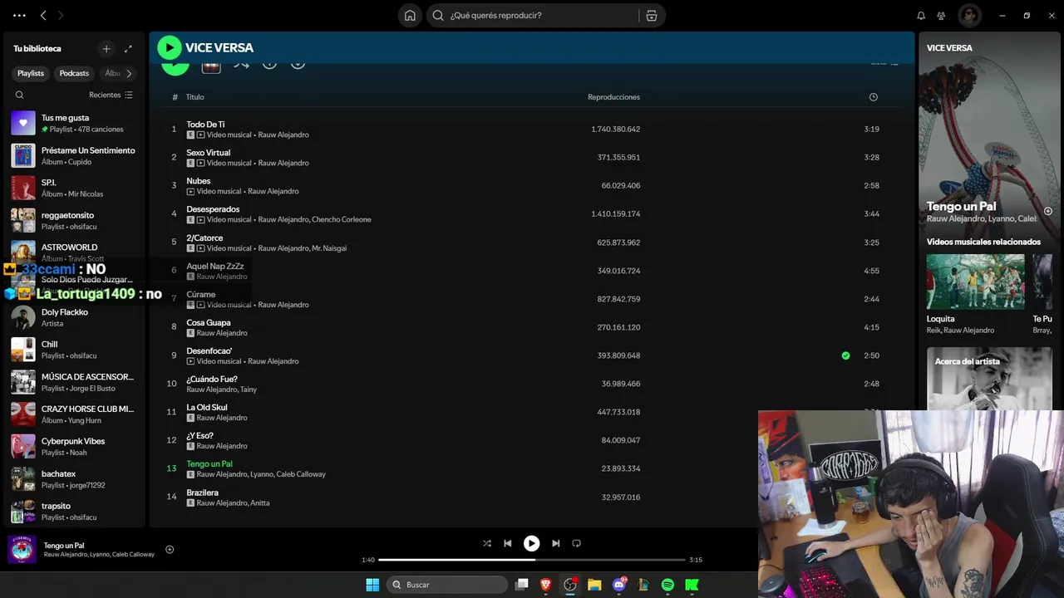
Task: Open the Cyberpunk Vibes playlist
Action: click(74, 447)
